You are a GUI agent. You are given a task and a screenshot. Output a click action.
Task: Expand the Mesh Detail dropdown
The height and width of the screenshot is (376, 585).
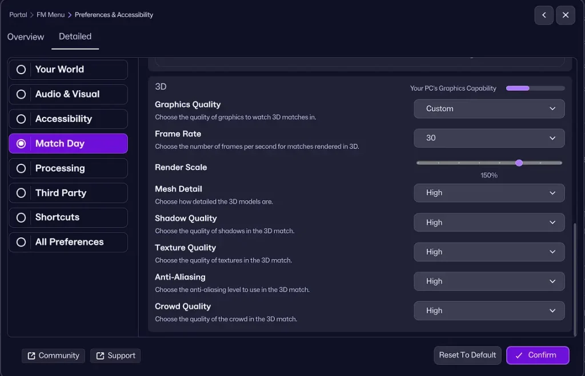(489, 193)
